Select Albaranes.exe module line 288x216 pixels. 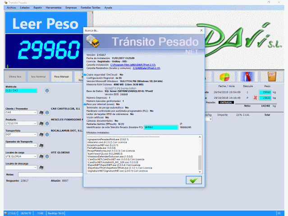107,142
